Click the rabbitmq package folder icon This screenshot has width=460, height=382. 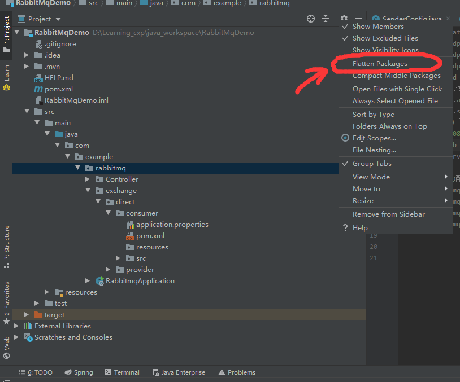point(89,168)
